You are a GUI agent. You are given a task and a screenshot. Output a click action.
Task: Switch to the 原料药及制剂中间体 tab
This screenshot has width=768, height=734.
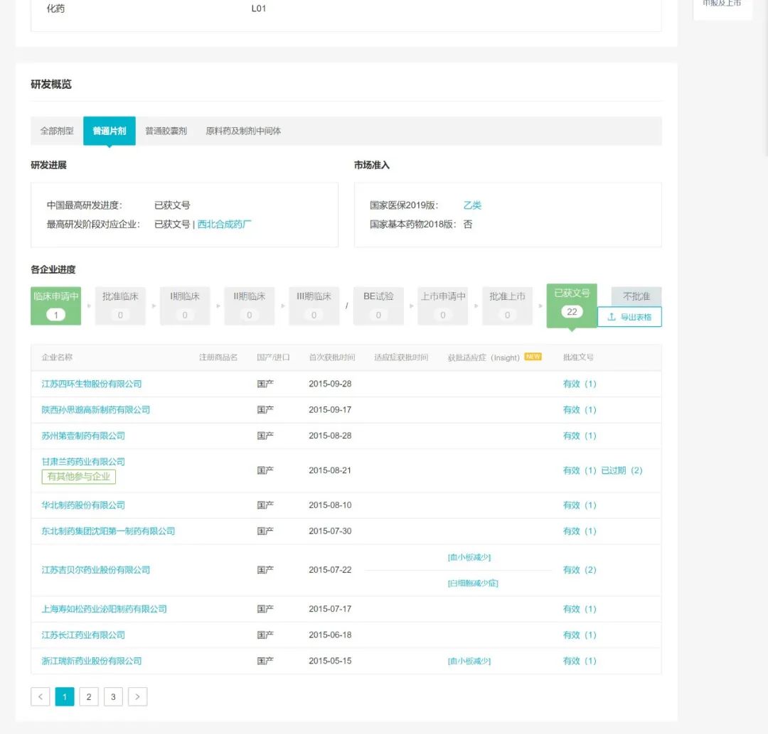[x=243, y=131]
